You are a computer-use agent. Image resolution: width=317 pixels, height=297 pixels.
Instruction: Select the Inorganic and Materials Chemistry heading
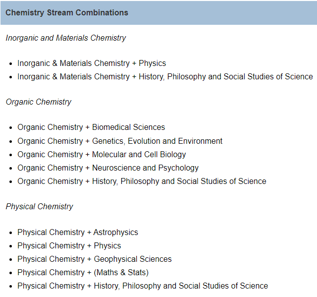[66, 38]
